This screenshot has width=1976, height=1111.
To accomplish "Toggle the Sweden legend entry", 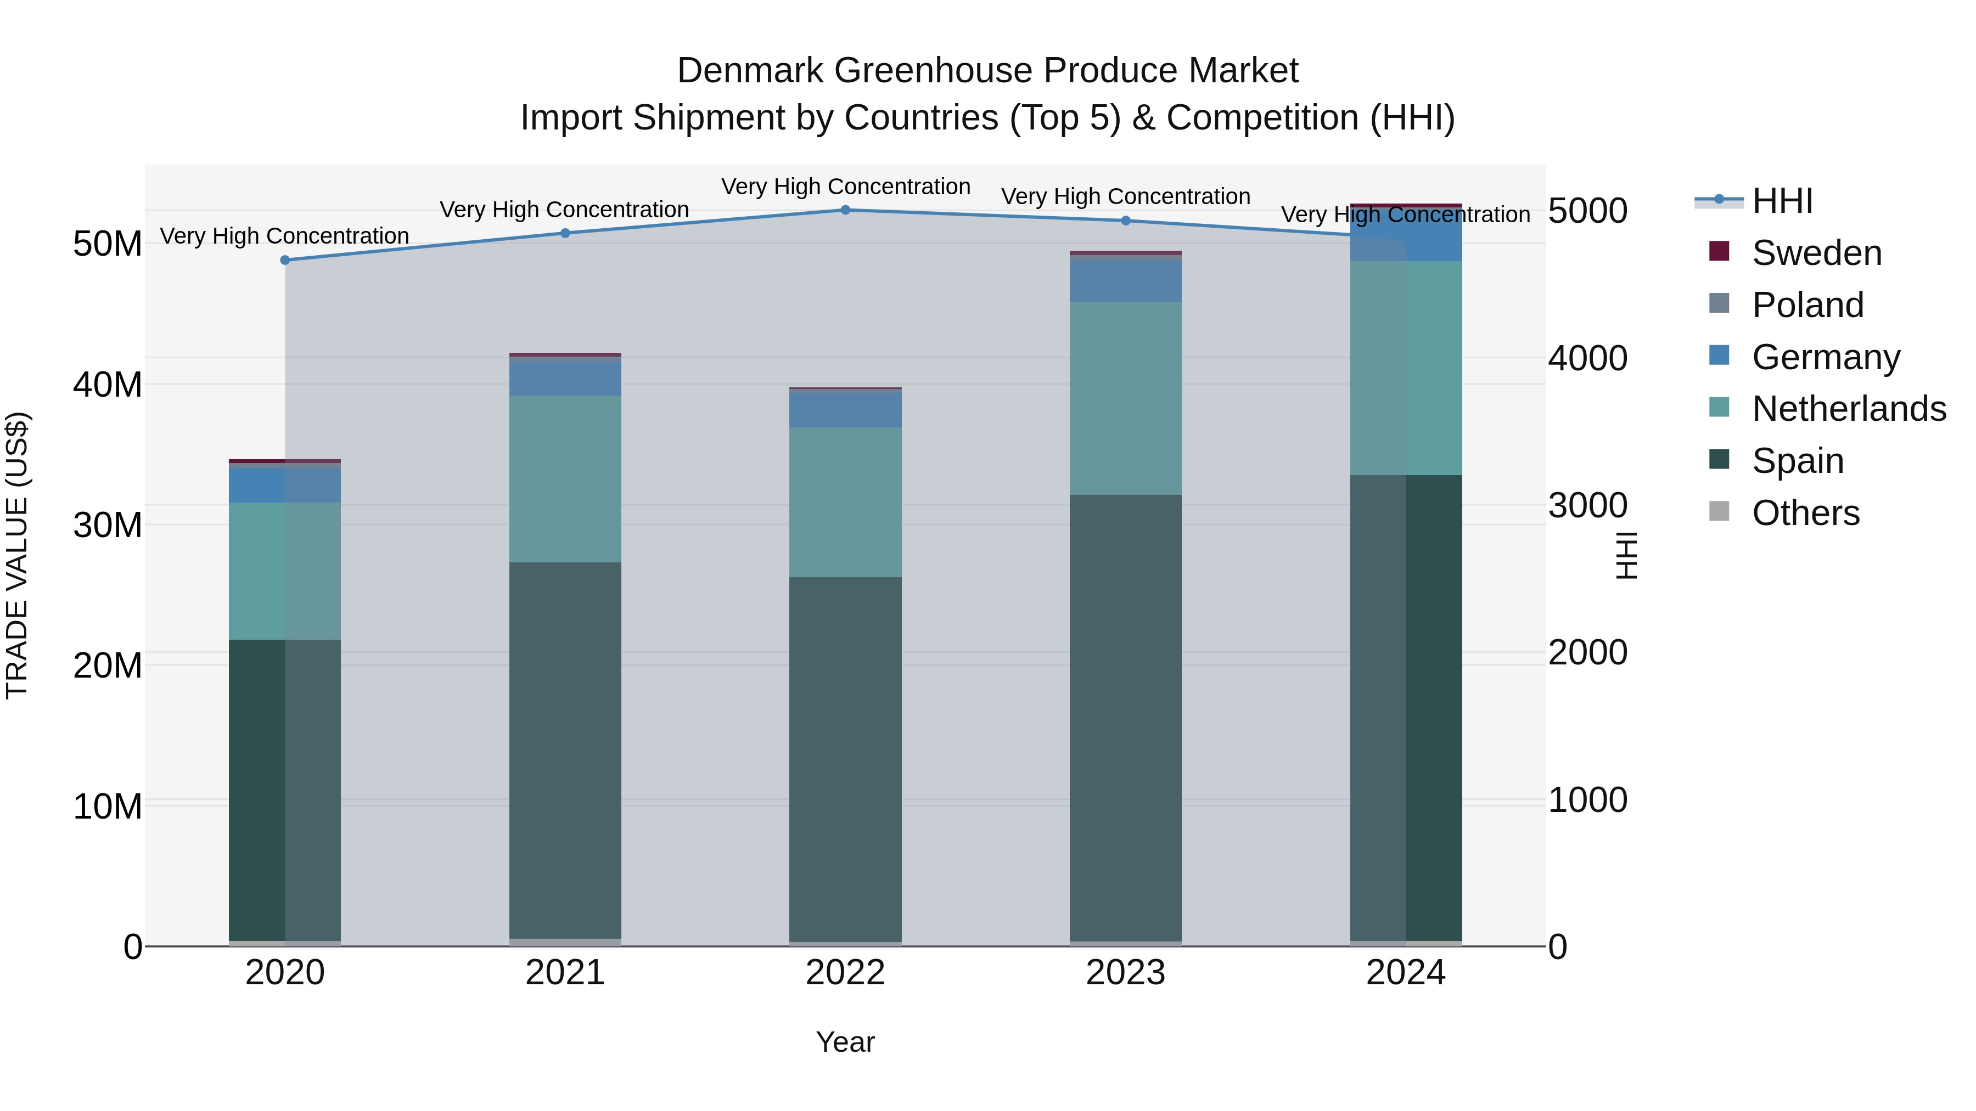I will click(1795, 252).
